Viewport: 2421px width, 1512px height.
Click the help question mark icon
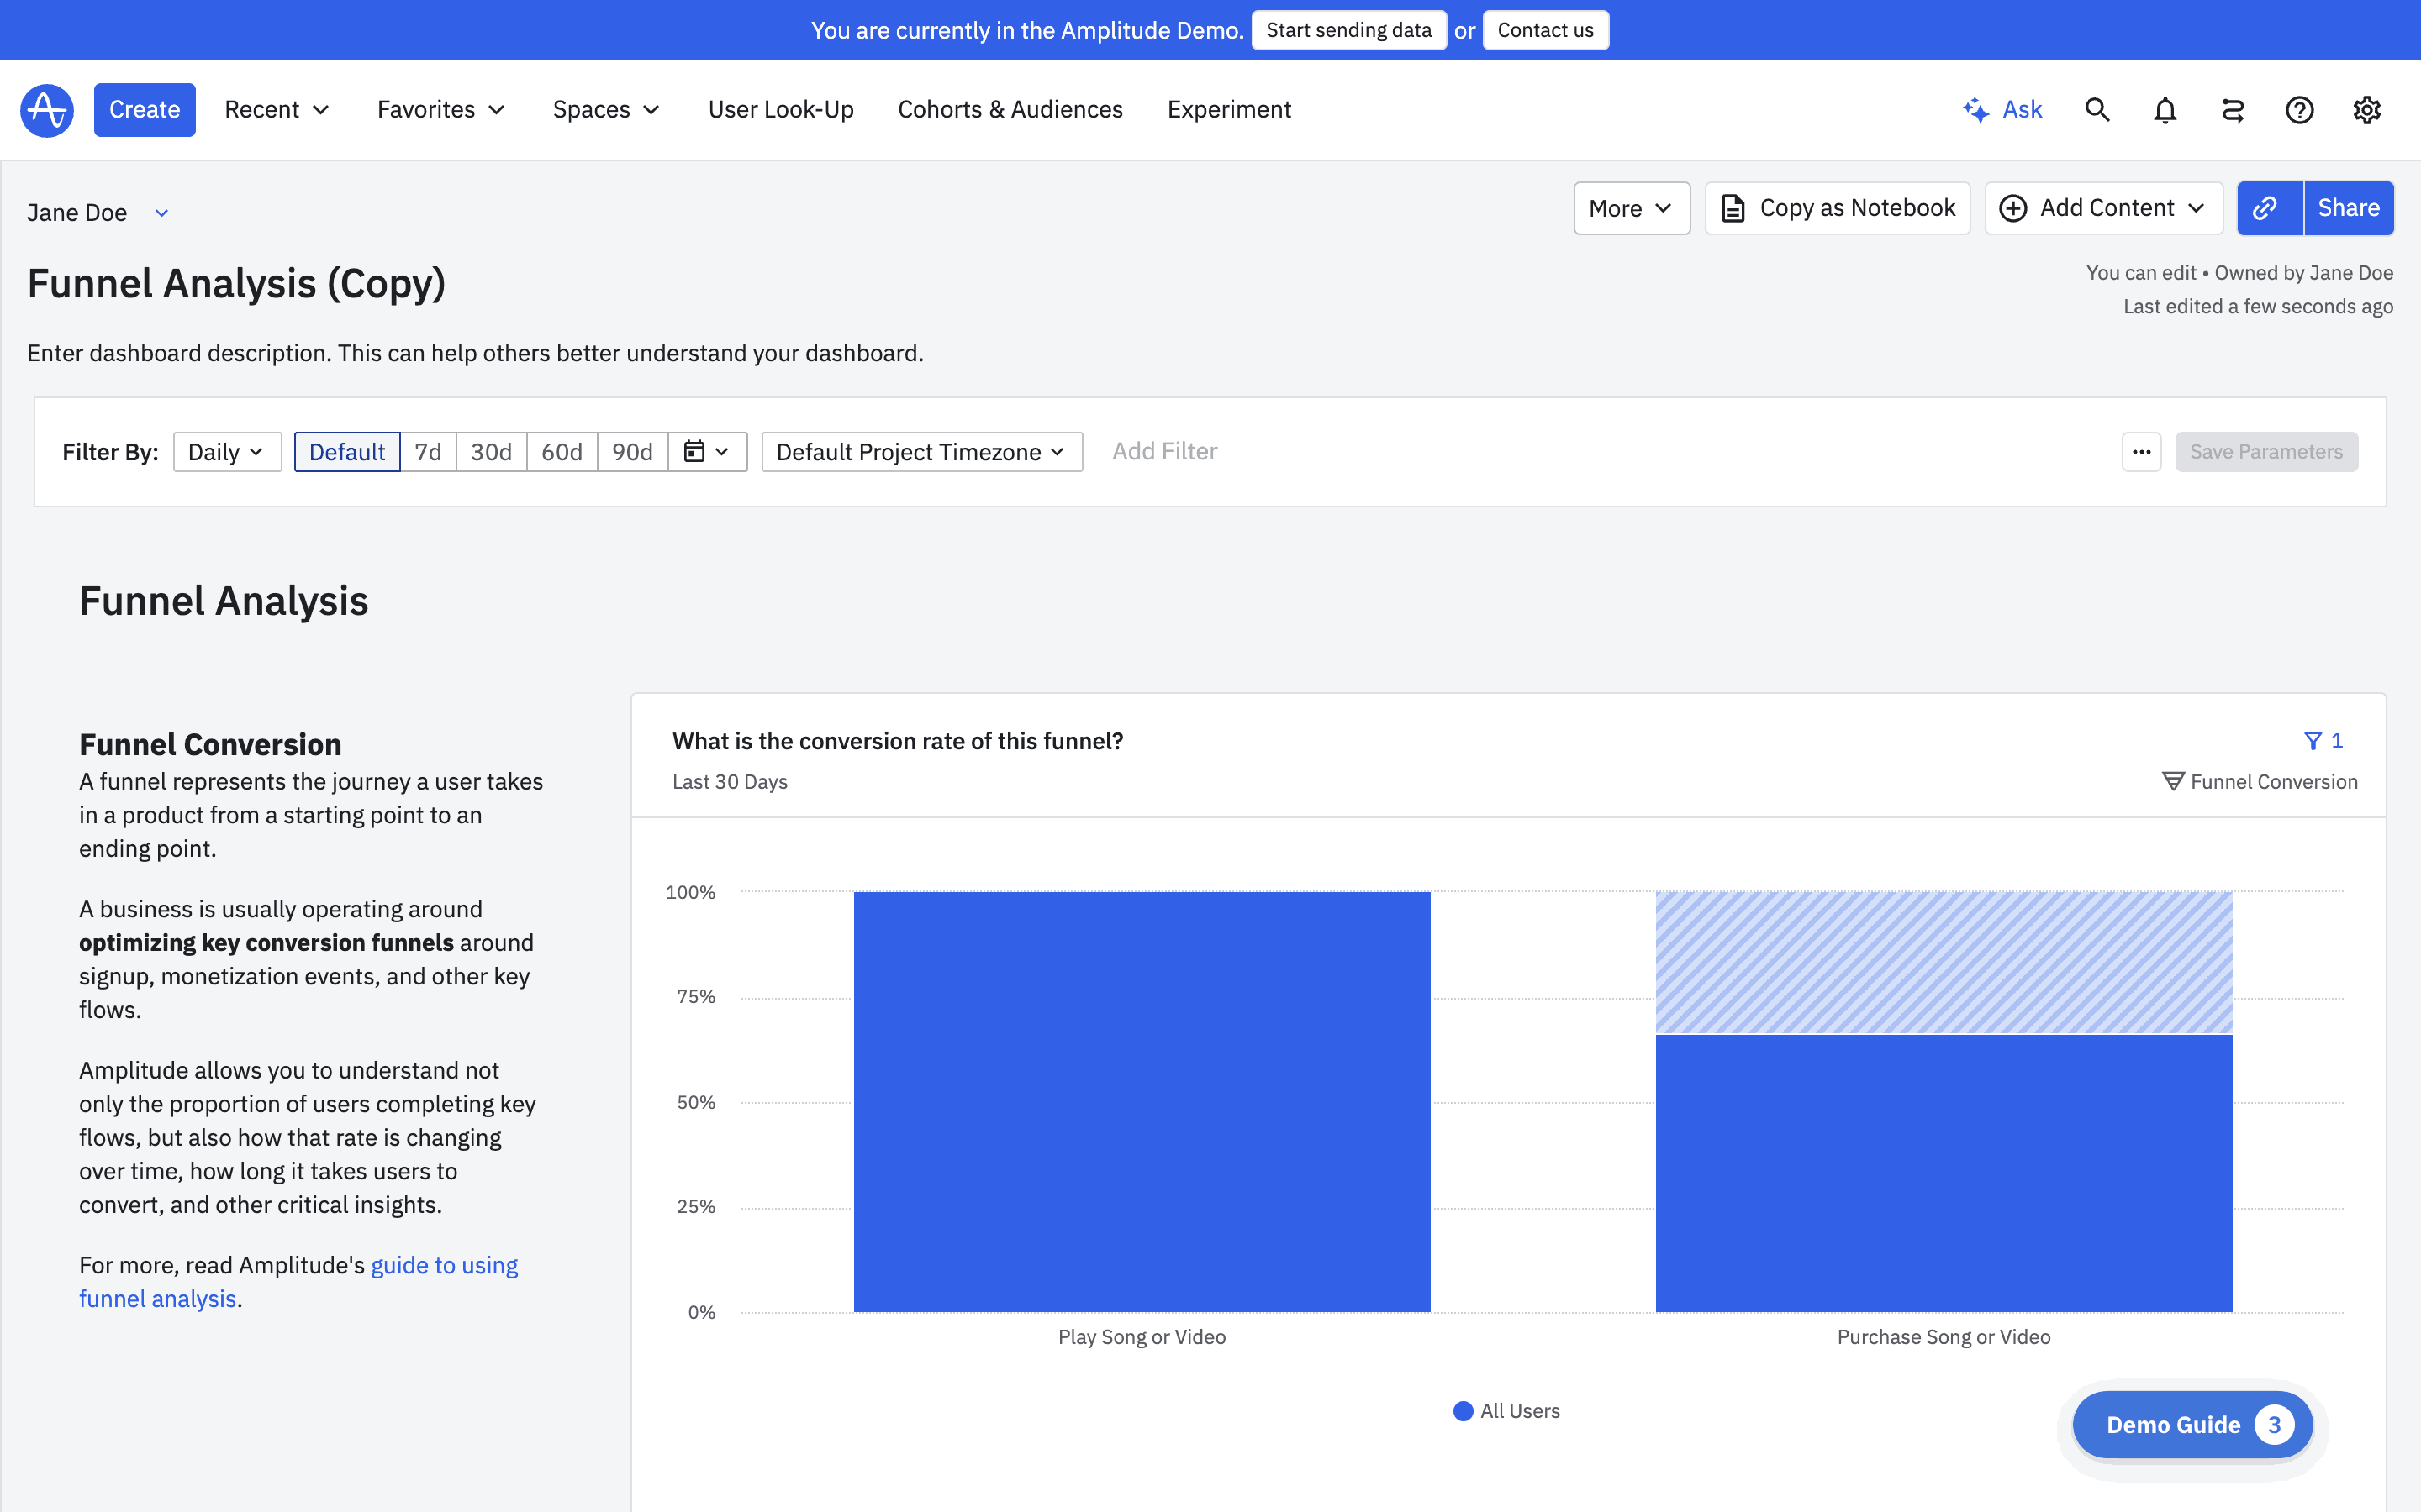(x=2299, y=110)
